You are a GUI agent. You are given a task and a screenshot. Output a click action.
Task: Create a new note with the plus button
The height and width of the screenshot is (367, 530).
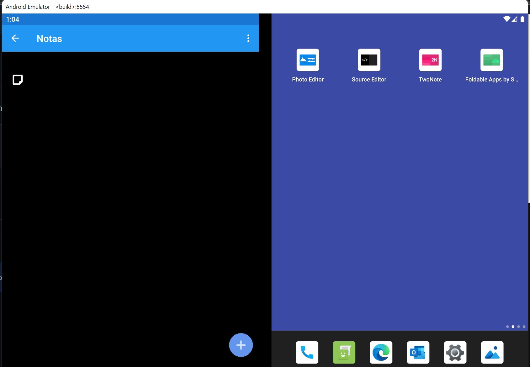point(241,345)
